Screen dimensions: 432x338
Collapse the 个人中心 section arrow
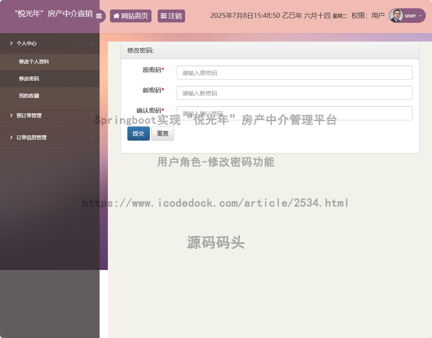pos(92,43)
